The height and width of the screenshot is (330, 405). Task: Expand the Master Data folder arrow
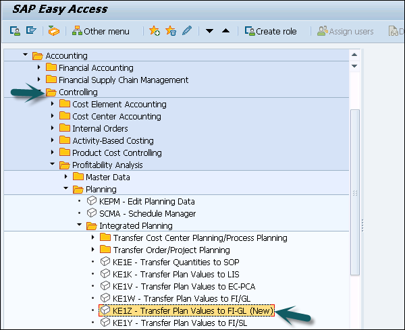click(x=66, y=177)
